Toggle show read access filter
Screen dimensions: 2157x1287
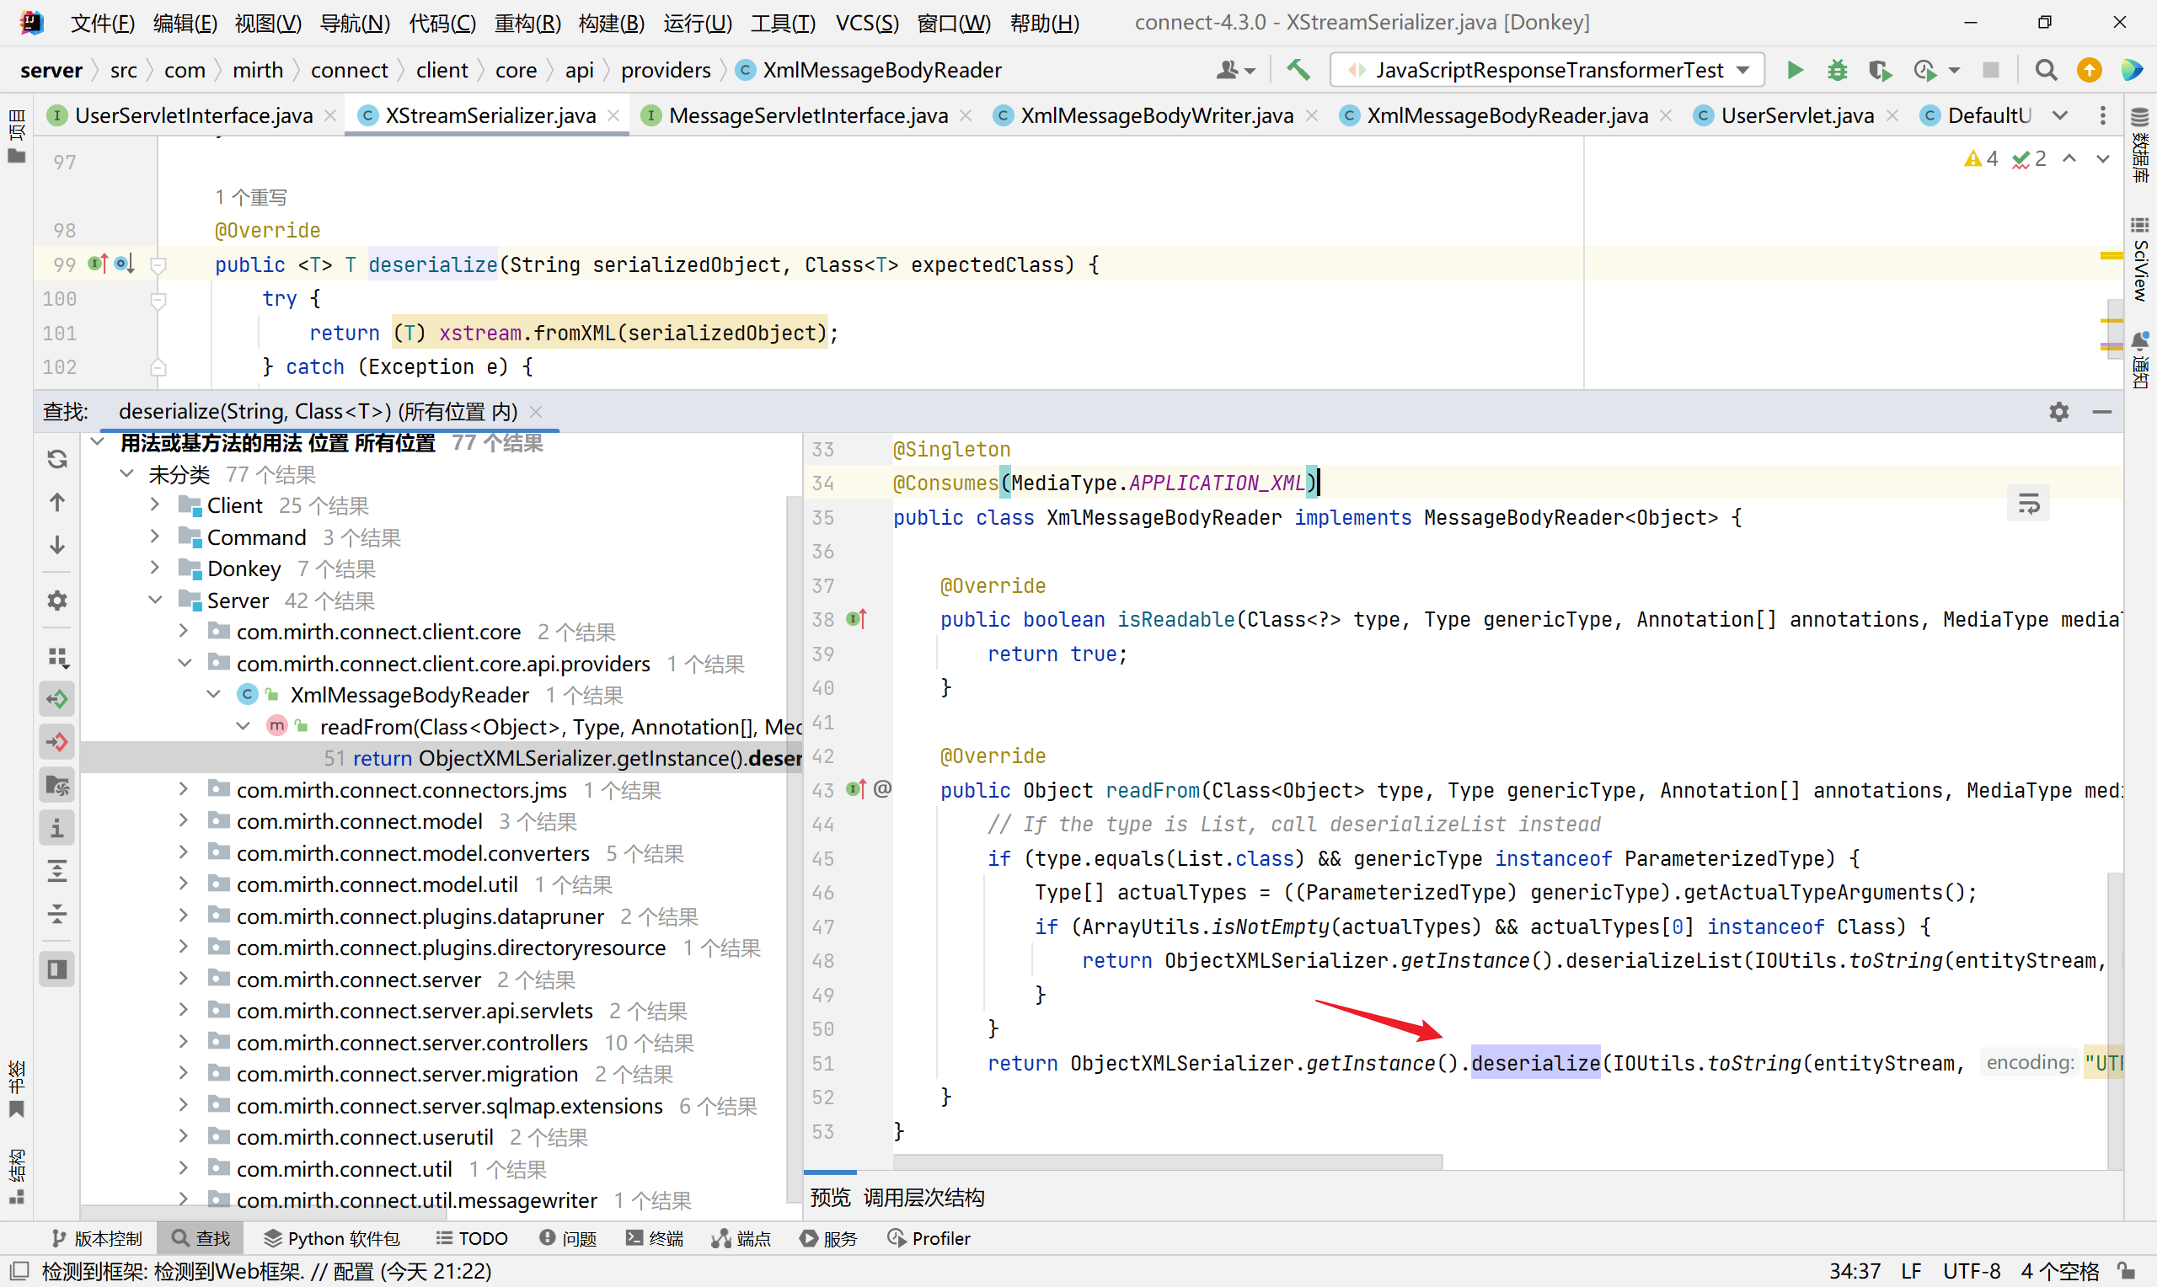coord(57,699)
